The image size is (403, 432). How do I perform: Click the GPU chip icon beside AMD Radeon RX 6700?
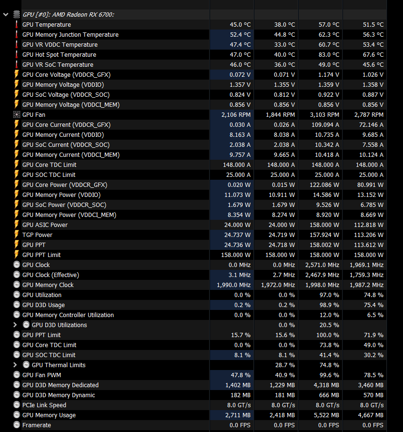click(x=17, y=15)
